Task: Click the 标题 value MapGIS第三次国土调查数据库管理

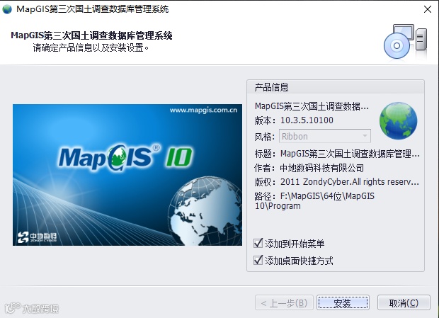Action: pyautogui.click(x=350, y=154)
